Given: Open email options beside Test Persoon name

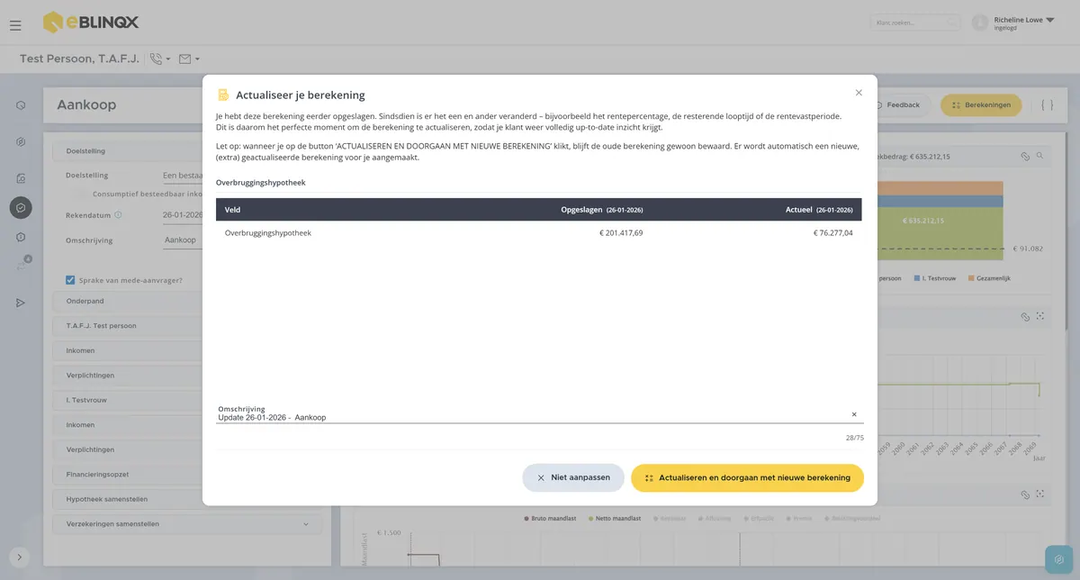Looking at the screenshot, I should click(x=188, y=59).
